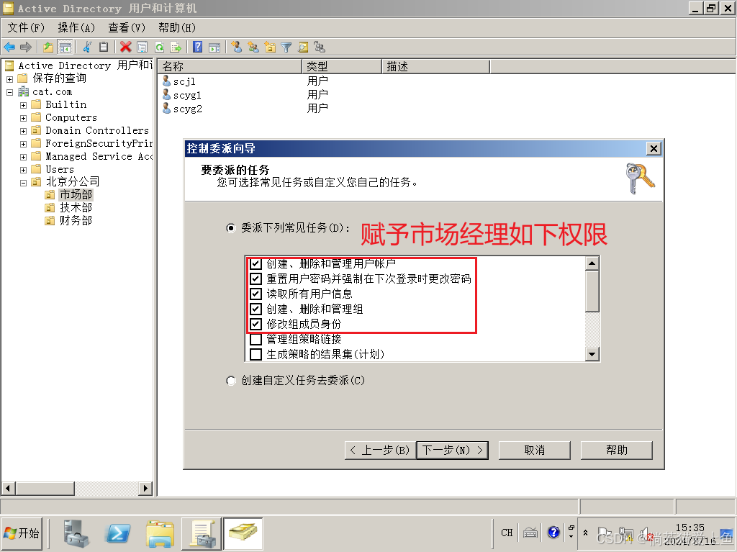Click the Find objects magnifier icon
This screenshot has width=737, height=552.
303,47
